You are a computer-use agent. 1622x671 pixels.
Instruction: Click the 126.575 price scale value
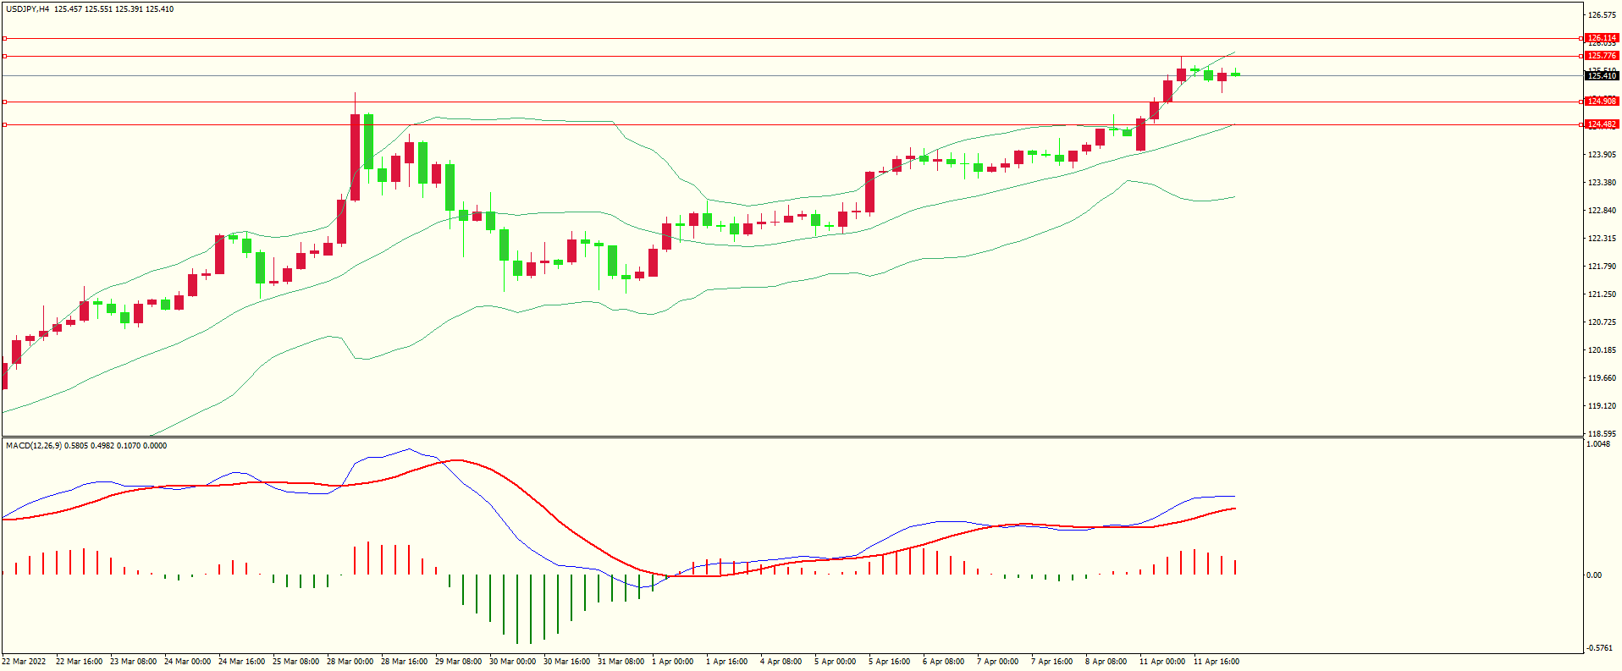[x=1601, y=15]
